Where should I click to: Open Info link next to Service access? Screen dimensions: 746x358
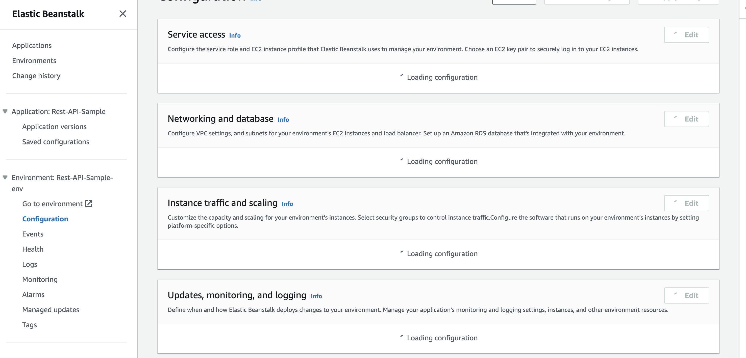(x=235, y=36)
